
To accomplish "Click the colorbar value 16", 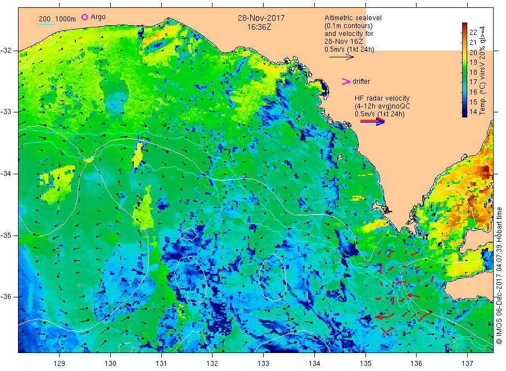I will (x=473, y=92).
